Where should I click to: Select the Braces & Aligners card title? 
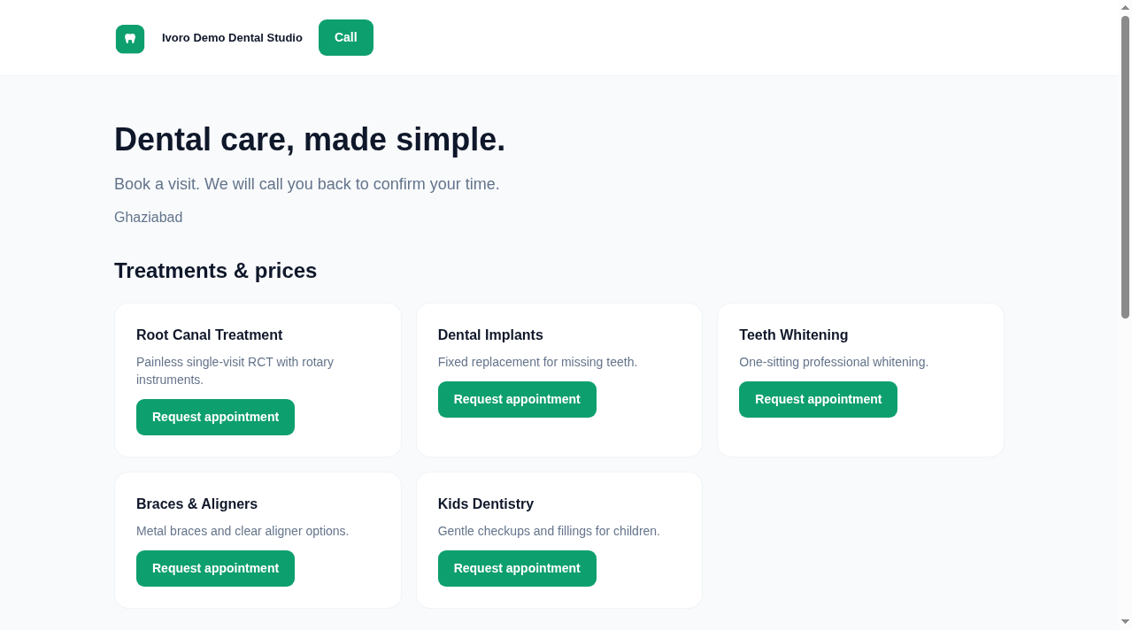196,504
